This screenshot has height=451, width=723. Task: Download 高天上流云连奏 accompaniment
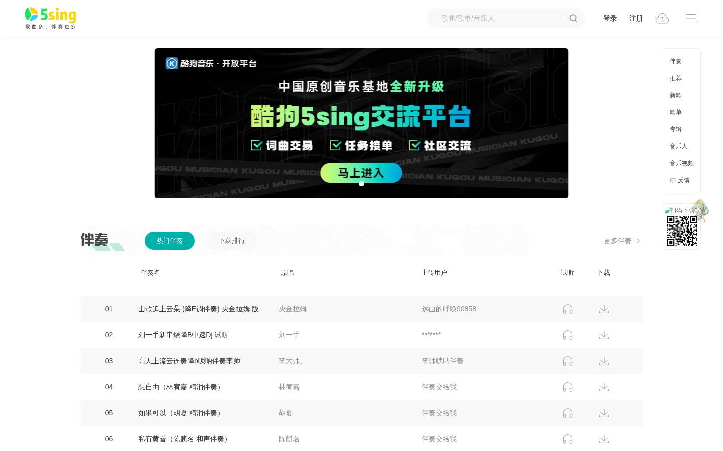click(604, 361)
